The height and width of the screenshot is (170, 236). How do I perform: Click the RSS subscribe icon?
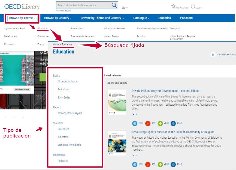point(213,55)
